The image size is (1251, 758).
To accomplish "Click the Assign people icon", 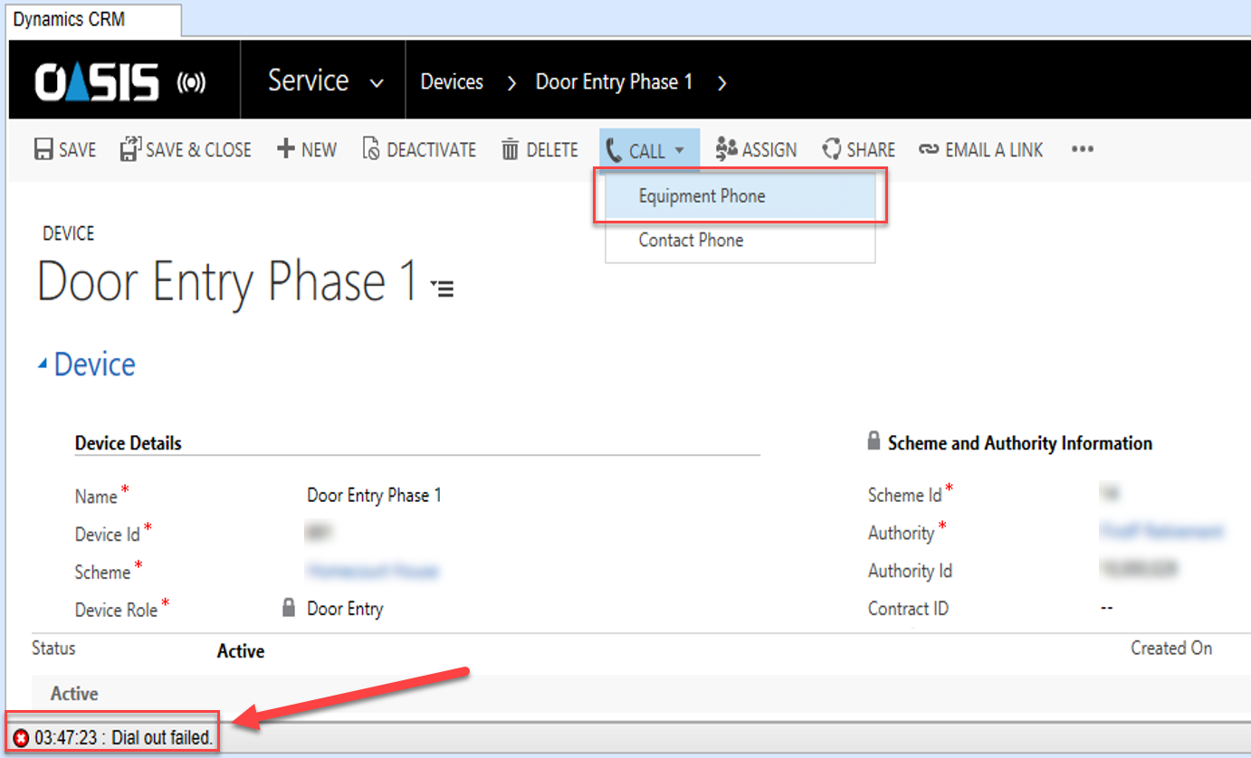I will click(x=726, y=149).
